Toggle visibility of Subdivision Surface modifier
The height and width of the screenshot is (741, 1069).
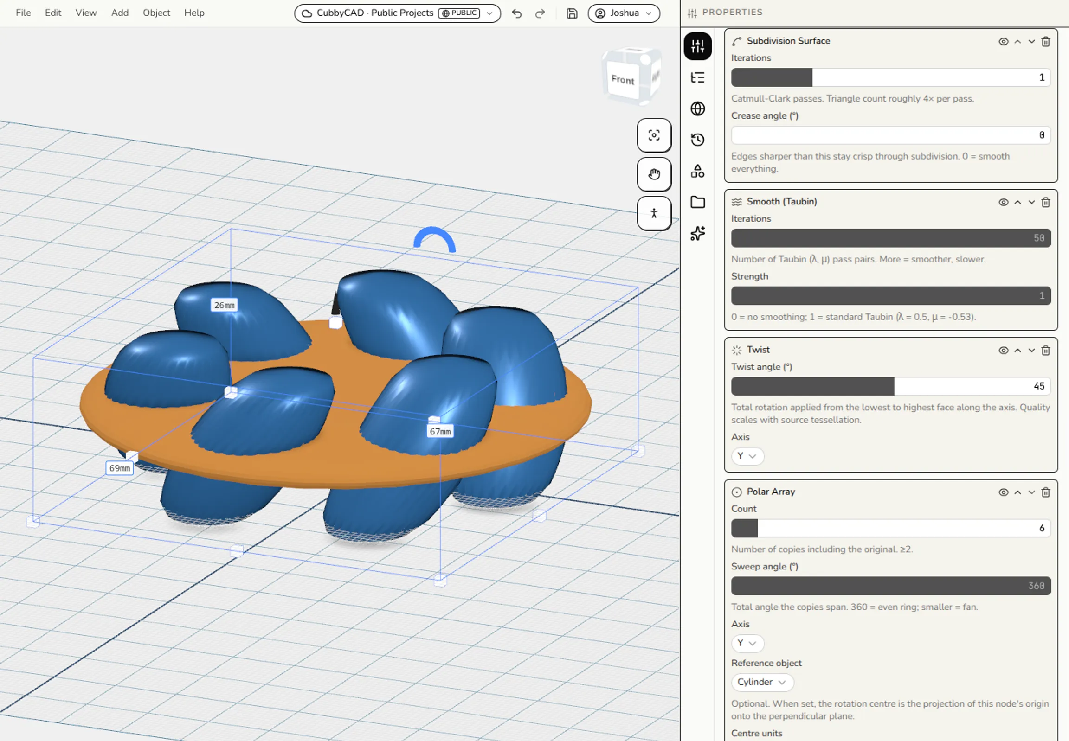1004,42
